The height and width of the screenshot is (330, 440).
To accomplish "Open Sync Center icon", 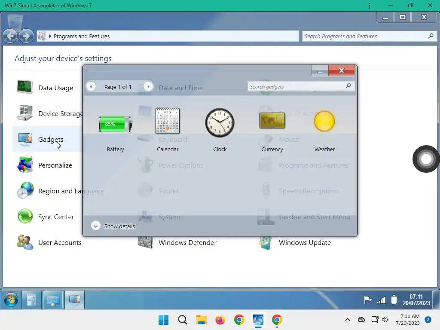I will [x=25, y=217].
